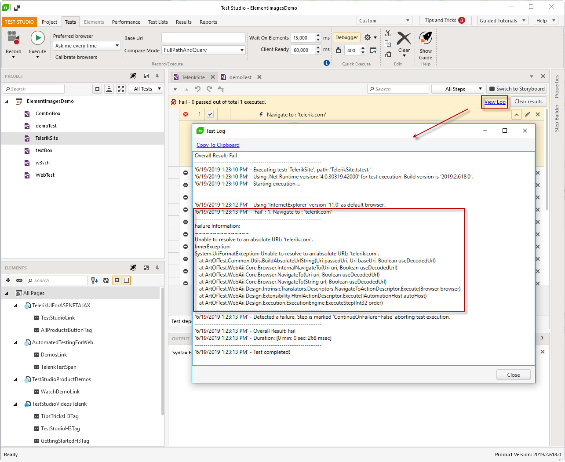Delete the Navigate to telerik.com step
This screenshot has width=565, height=462.
coord(538,114)
